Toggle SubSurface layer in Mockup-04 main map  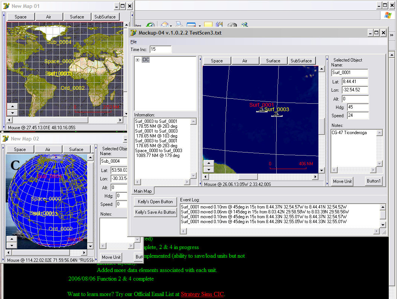(301, 61)
